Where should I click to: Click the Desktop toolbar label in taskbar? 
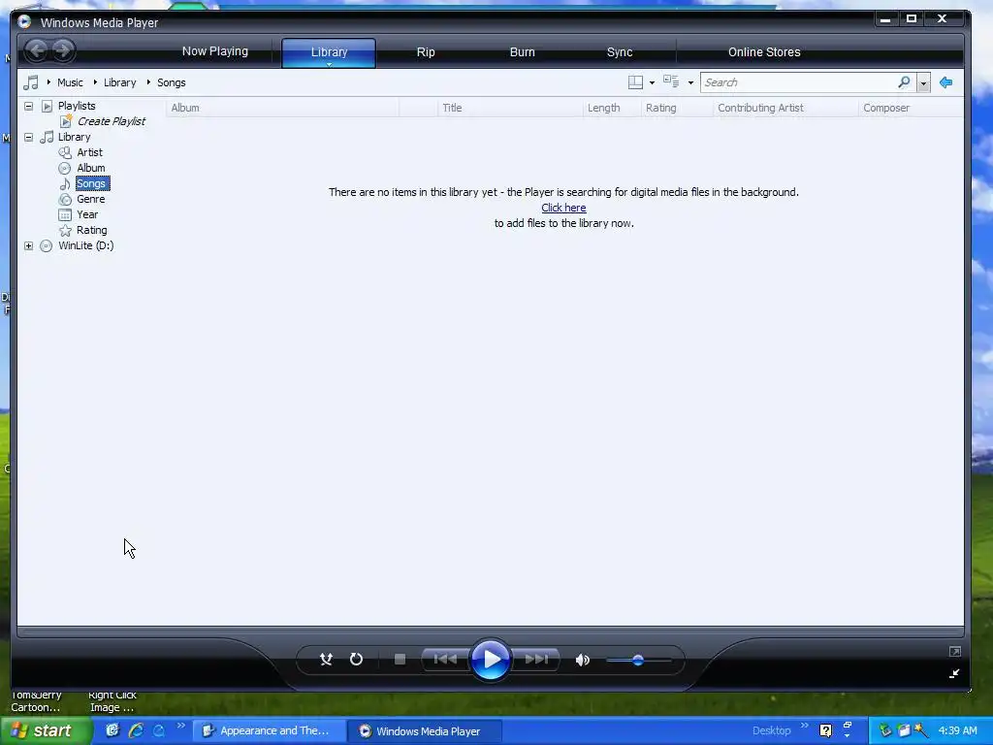coord(771,730)
